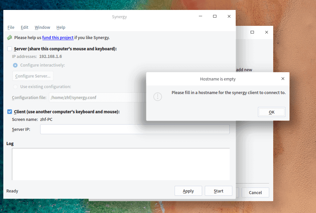Open the Help menu
Screen dimensions: 316x213
[x=61, y=27]
